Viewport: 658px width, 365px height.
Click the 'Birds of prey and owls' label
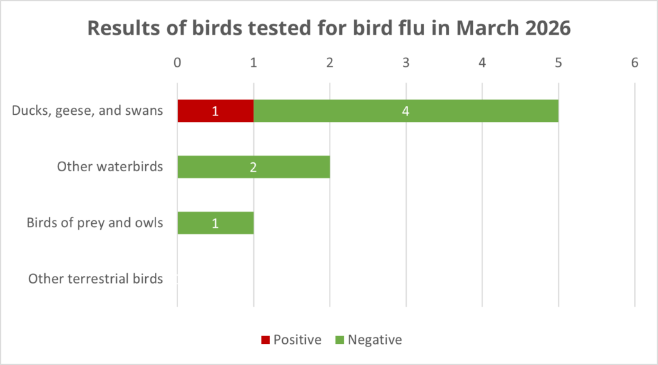94,223
